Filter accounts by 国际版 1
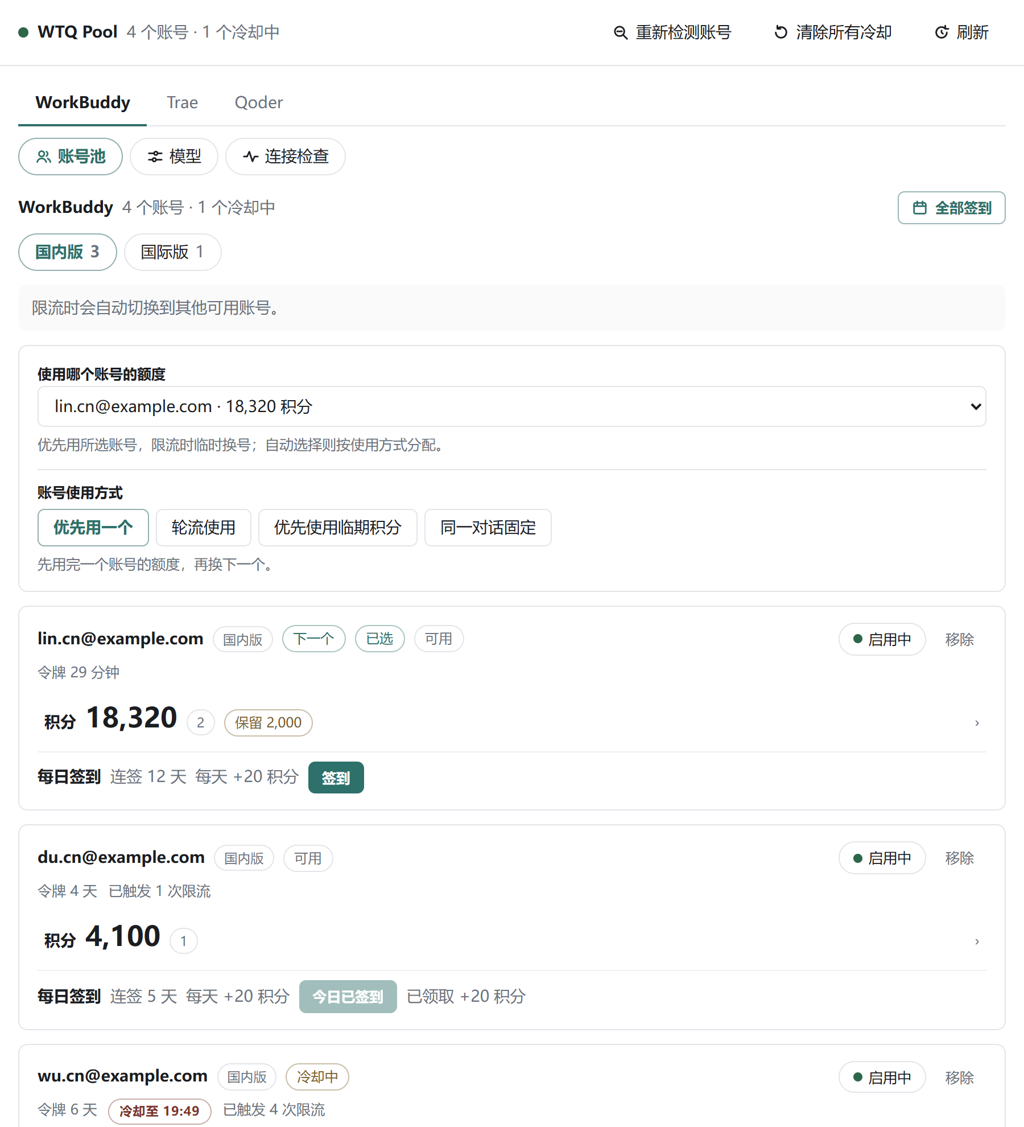1024x1127 pixels. [x=173, y=252]
